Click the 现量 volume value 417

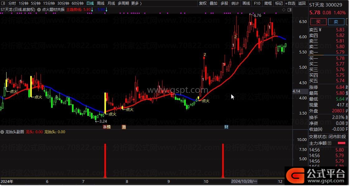(341, 105)
